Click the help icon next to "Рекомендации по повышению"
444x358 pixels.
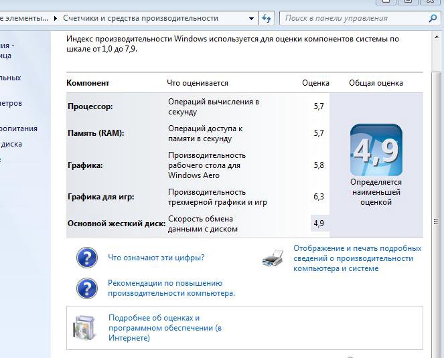click(87, 288)
